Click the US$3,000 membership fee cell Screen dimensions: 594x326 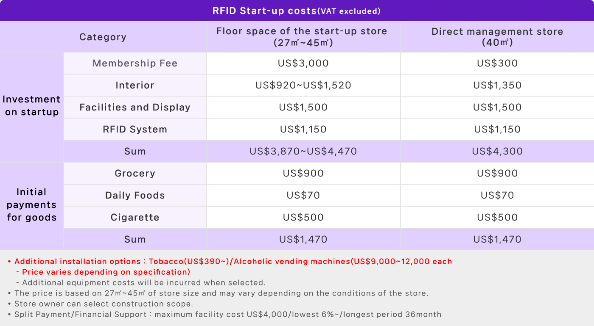tap(303, 63)
